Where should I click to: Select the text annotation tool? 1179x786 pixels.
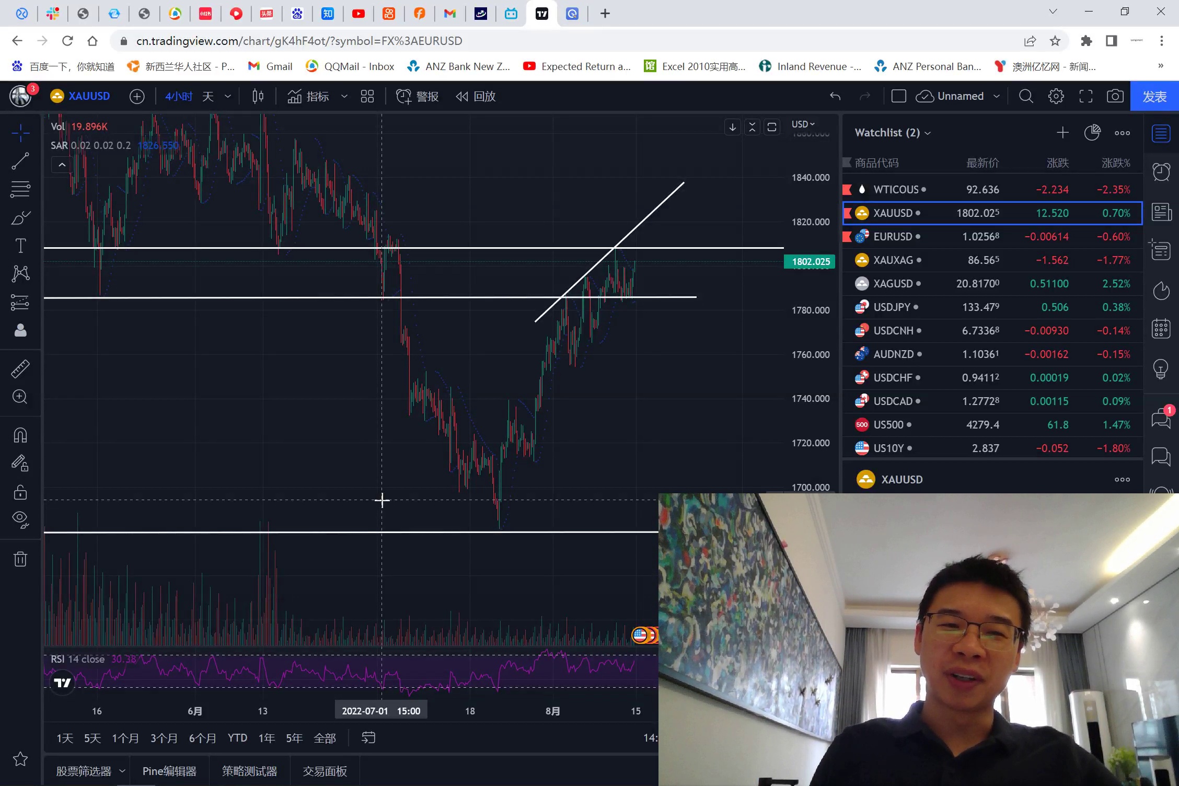tap(20, 246)
